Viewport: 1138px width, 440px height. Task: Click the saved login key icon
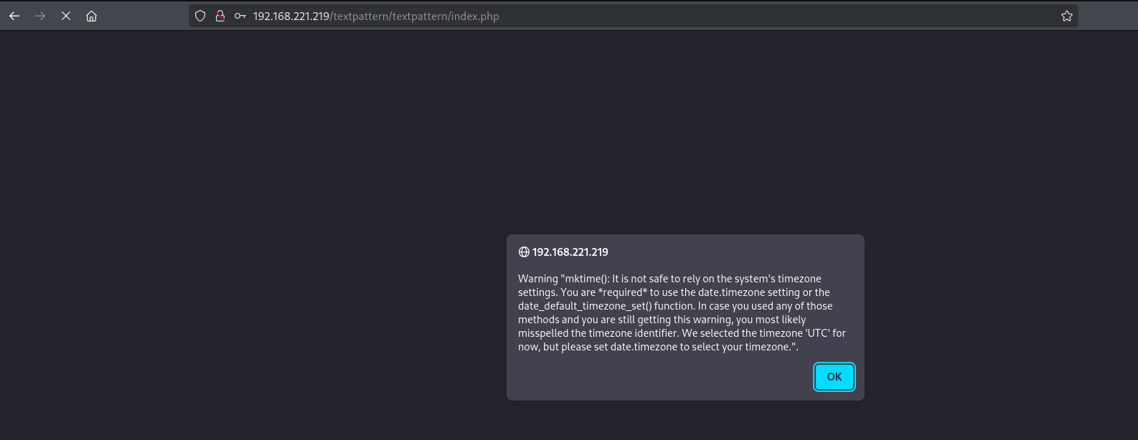coord(240,16)
